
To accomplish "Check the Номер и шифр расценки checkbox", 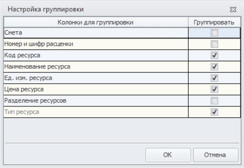I will point(214,44).
